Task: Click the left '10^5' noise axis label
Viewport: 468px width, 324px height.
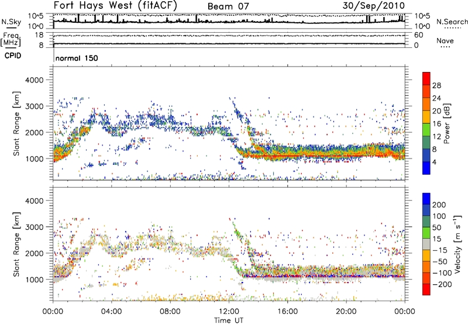Action: 36,16
